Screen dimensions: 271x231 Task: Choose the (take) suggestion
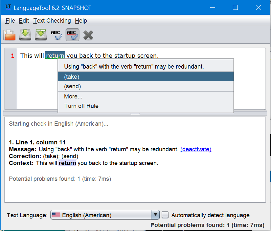tap(146, 77)
